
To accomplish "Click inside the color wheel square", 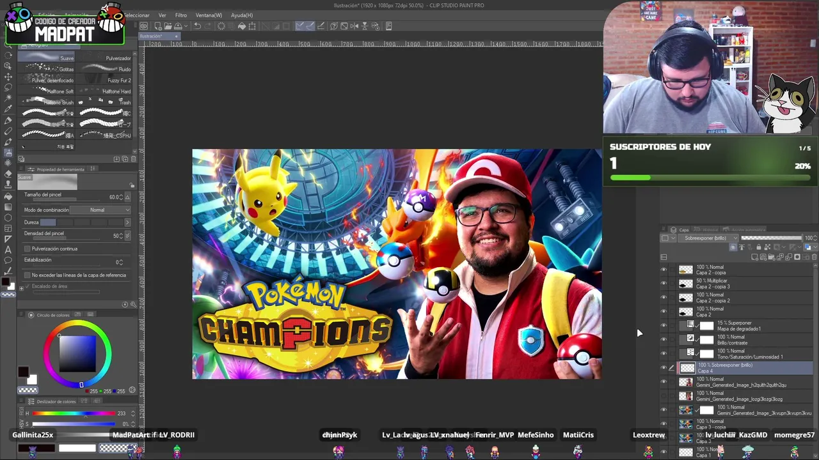I will point(77,353).
